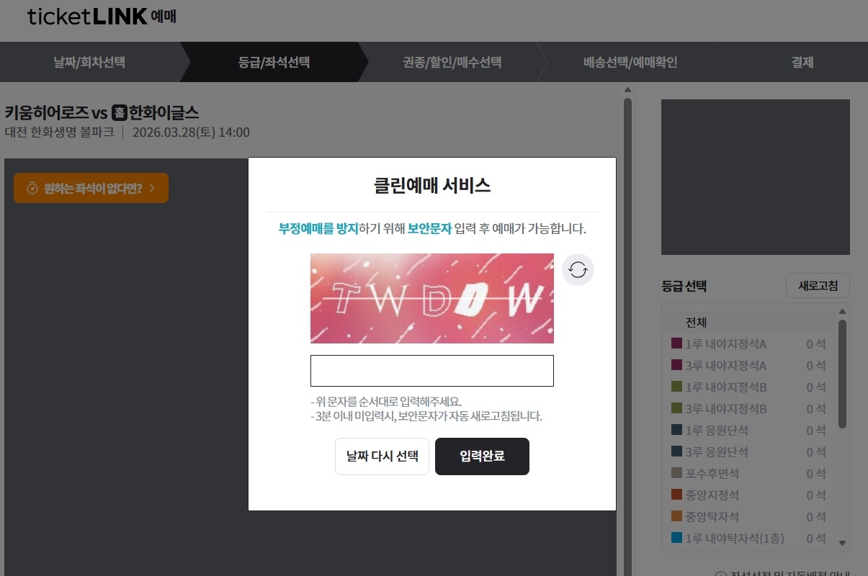The image size is (868, 576).
Task: Click 입력완료 to submit captcha
Action: coord(482,456)
